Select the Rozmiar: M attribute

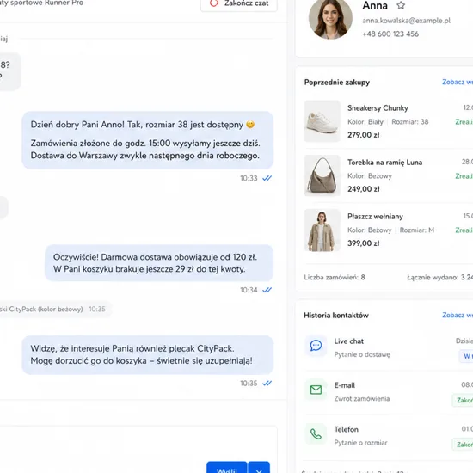click(417, 230)
